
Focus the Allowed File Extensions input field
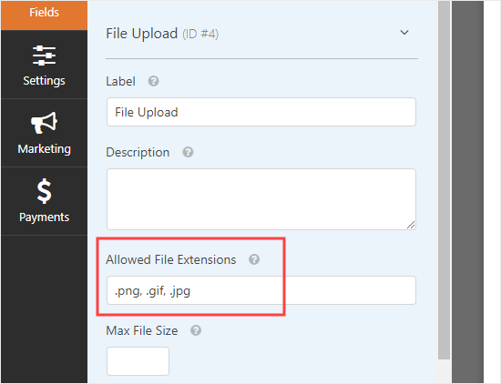tap(261, 290)
